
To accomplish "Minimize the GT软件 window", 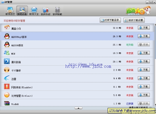I will (x=147, y=2).
